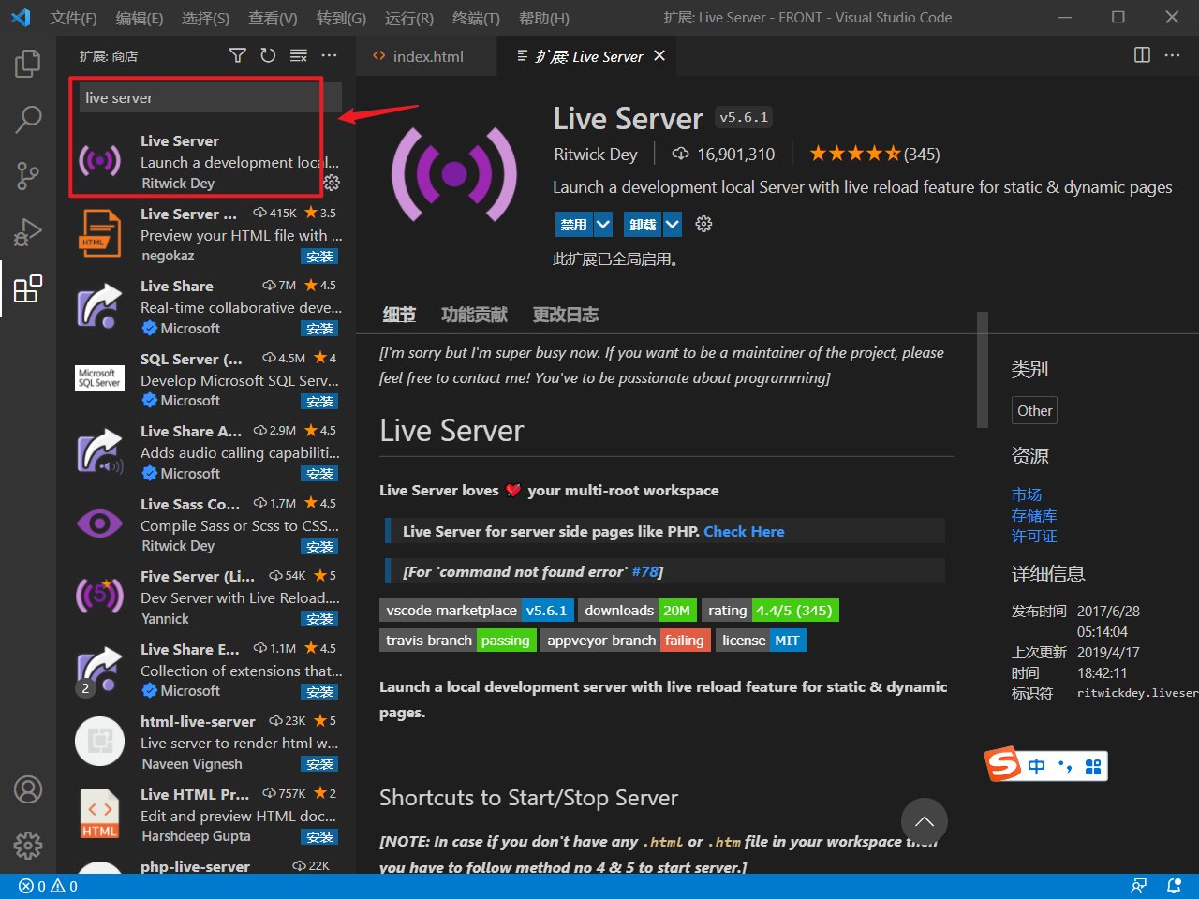Image resolution: width=1199 pixels, height=899 pixels.
Task: Filter extensions with the funnel icon
Action: tap(238, 56)
